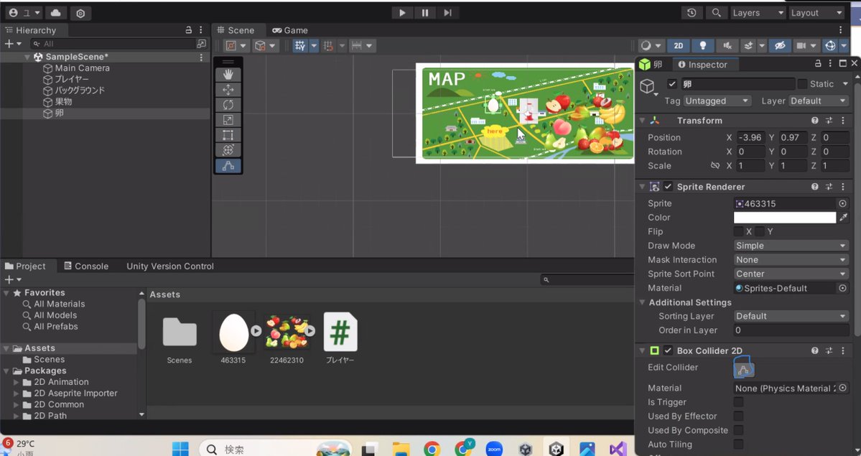Click the Sprite Renderer Color swatch

[x=785, y=218]
